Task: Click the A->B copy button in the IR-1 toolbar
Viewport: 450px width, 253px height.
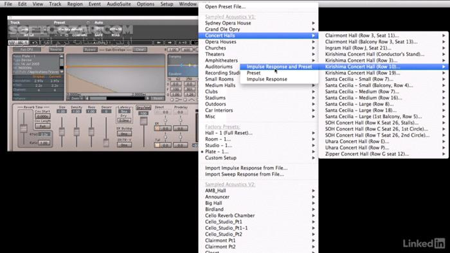Action: (x=183, y=42)
